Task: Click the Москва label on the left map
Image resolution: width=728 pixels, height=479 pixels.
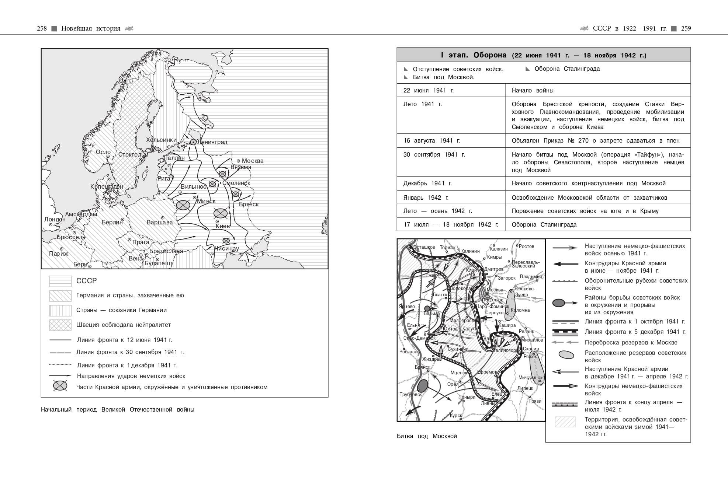Action: pos(252,161)
